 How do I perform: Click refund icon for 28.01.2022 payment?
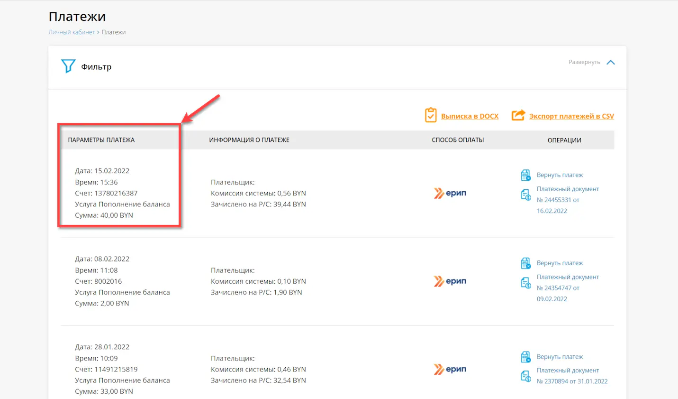pos(525,357)
